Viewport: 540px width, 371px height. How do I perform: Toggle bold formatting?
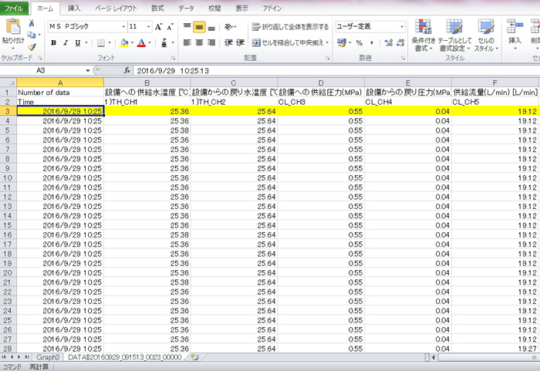click(x=53, y=42)
